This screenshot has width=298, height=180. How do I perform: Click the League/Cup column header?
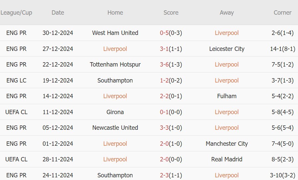coord(16,13)
